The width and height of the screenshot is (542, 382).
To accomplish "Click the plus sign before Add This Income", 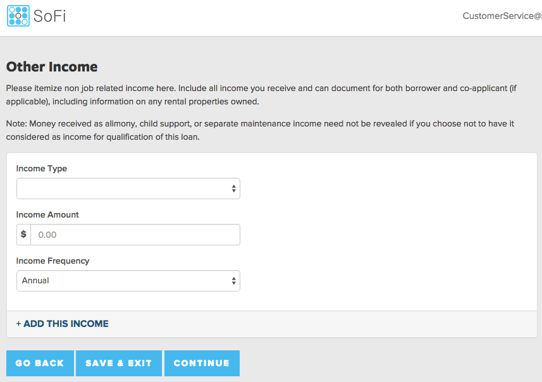I will [18, 324].
